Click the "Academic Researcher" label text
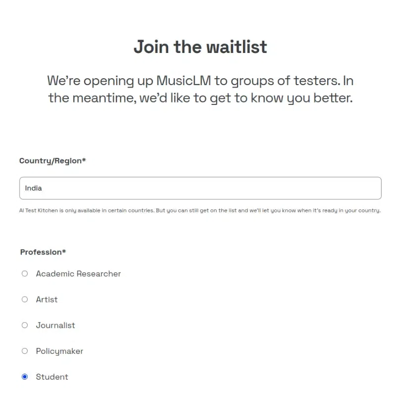Viewport: 396px width, 395px height. (78, 274)
